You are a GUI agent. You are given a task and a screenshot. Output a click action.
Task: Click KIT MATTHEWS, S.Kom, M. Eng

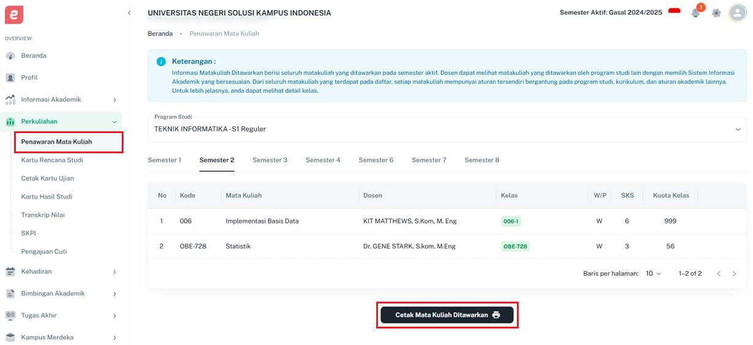tap(410, 221)
